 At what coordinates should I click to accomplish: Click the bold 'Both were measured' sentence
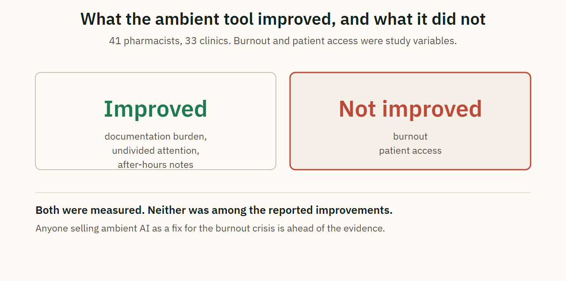click(214, 210)
